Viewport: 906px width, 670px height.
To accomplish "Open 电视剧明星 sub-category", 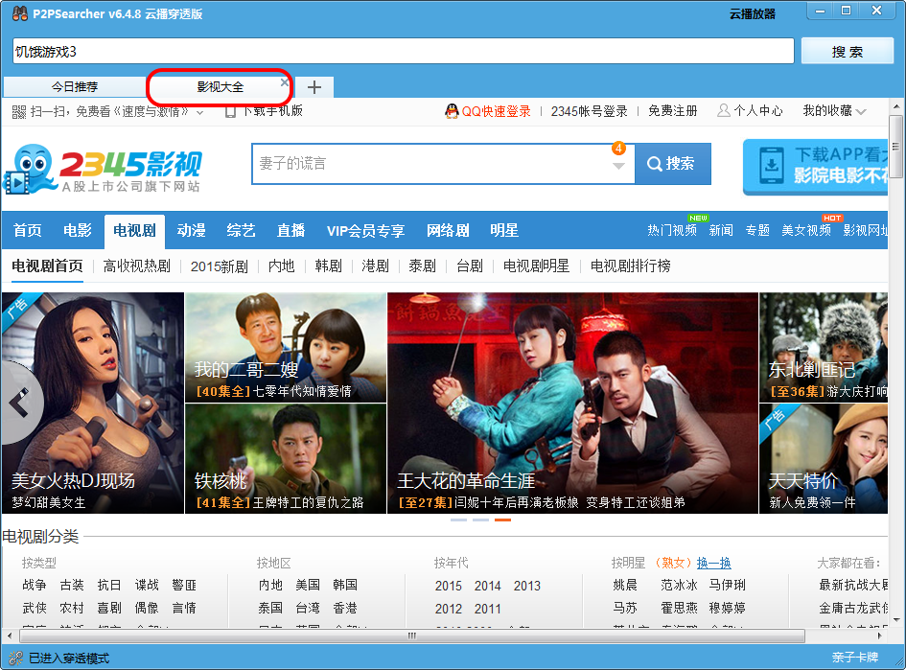I will tap(536, 266).
